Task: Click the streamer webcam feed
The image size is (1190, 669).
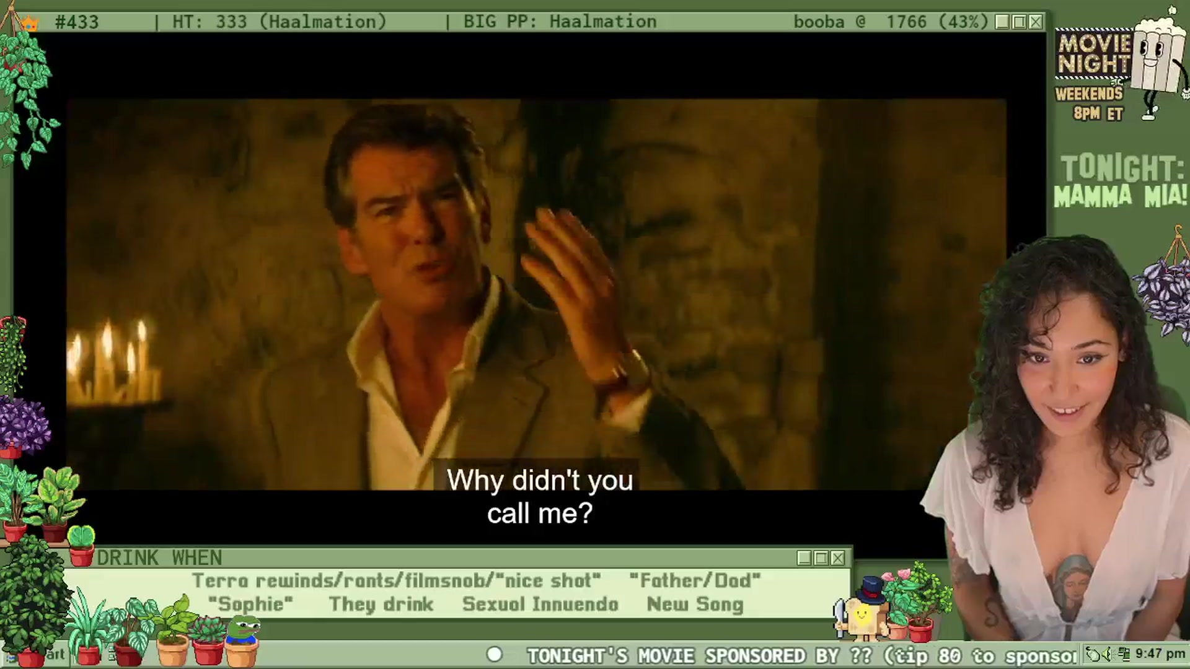Action: pos(1057,439)
